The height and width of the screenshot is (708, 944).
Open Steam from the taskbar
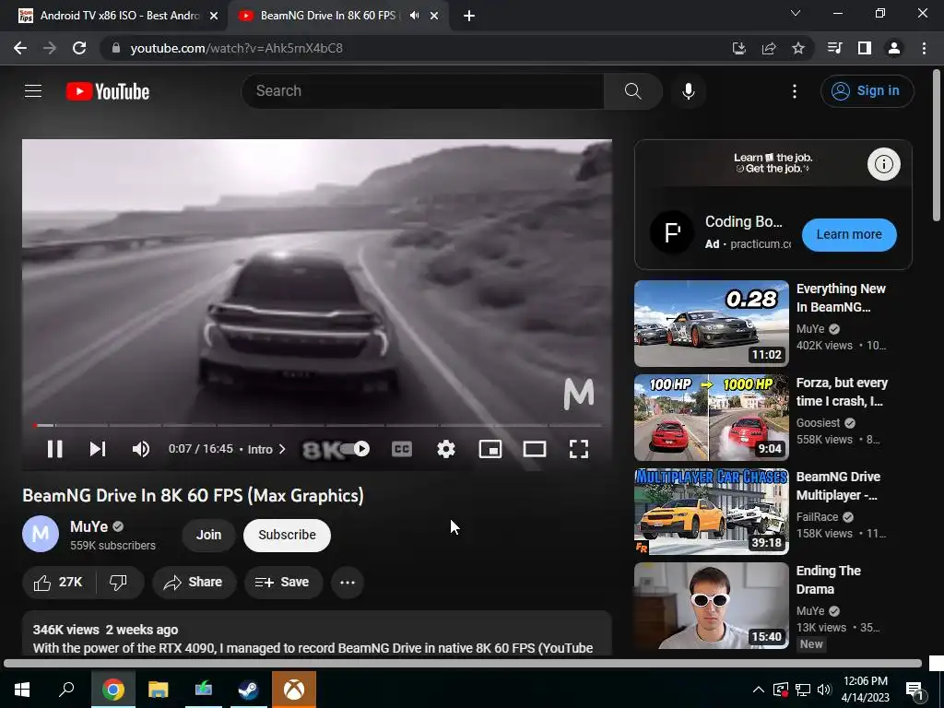coord(248,690)
